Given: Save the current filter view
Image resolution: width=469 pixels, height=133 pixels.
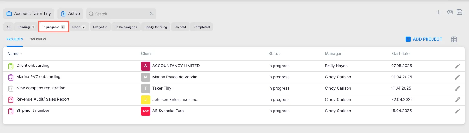Looking at the screenshot, I should point(459,12).
